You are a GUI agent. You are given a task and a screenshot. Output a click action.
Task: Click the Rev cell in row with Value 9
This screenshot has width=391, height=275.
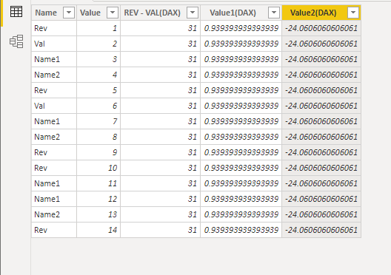click(x=54, y=152)
